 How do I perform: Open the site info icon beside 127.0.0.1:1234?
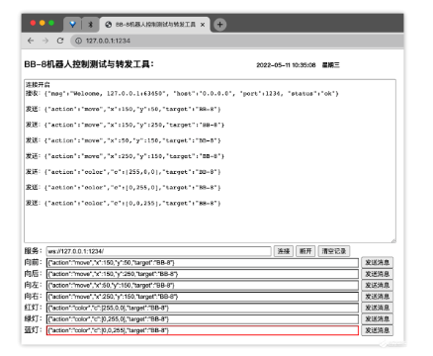point(78,41)
